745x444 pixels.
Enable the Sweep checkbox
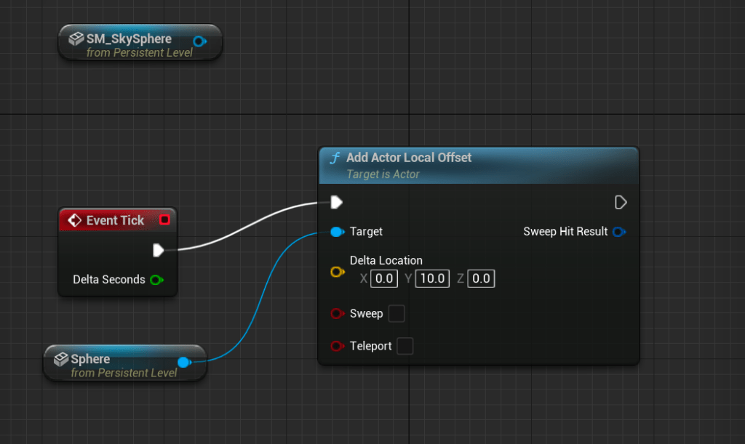click(397, 314)
